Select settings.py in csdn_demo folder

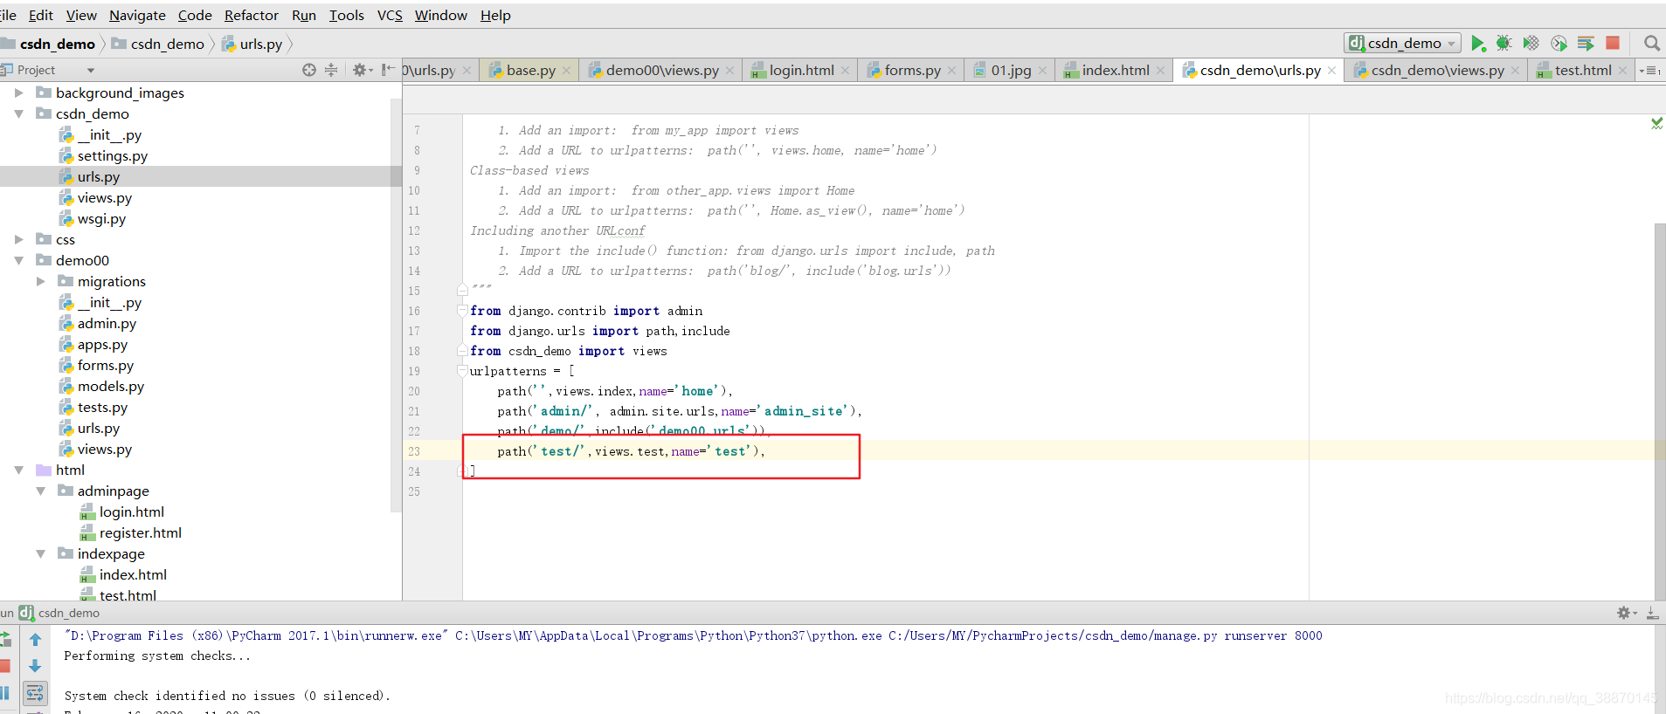tap(112, 155)
